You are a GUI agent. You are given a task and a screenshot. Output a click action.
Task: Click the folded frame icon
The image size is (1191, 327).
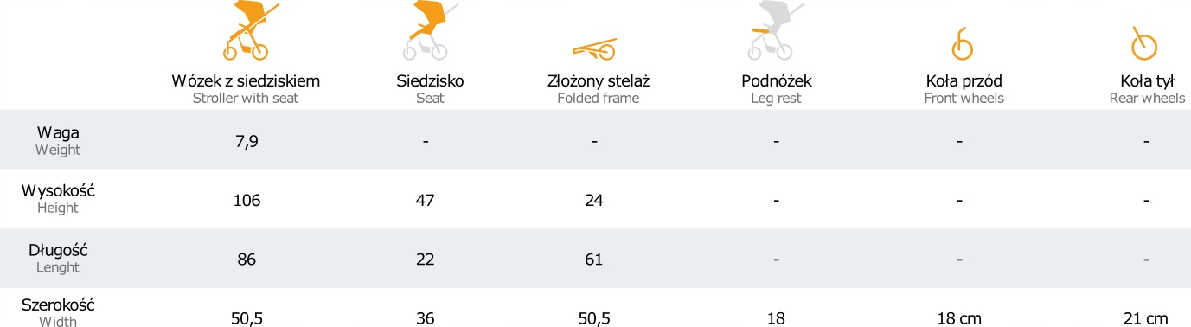tap(593, 46)
